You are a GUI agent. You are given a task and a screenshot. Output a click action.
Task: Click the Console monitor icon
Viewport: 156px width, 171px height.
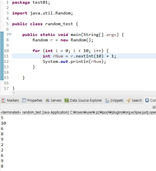pyautogui.click(x=147, y=101)
